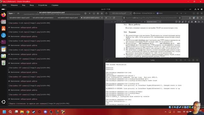Image resolution: width=204 pixels, height=115 pixels.
Task: Open Trash in the Ubuntu dock
Action: (x=4, y=63)
